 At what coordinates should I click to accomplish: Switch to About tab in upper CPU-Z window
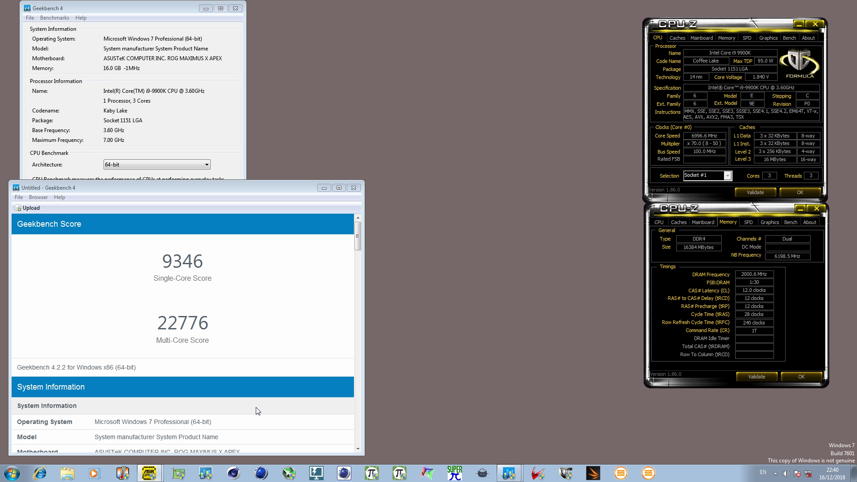pos(808,38)
